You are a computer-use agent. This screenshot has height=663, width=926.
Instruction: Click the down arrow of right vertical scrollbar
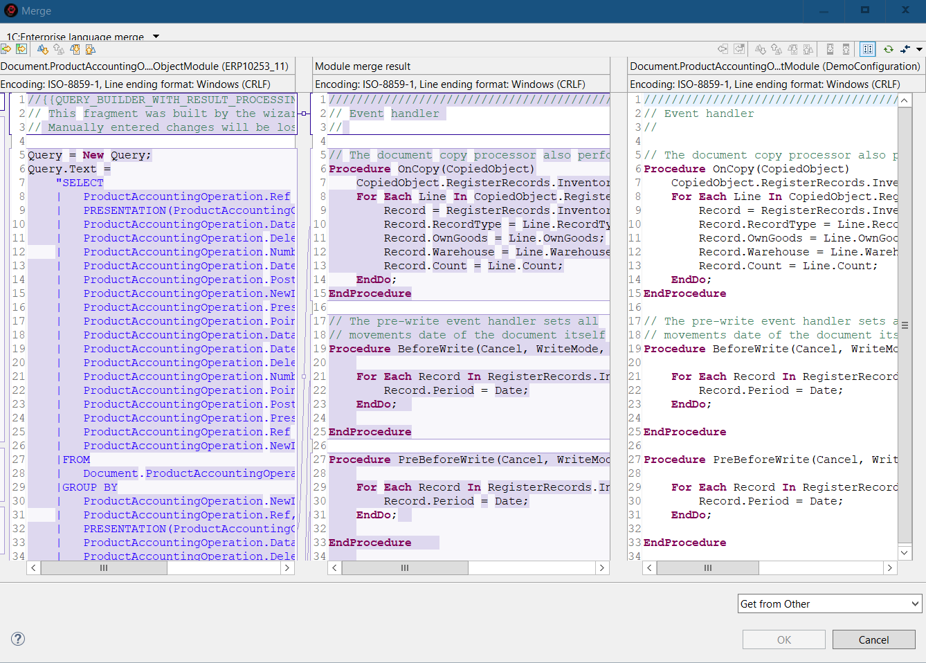(905, 552)
